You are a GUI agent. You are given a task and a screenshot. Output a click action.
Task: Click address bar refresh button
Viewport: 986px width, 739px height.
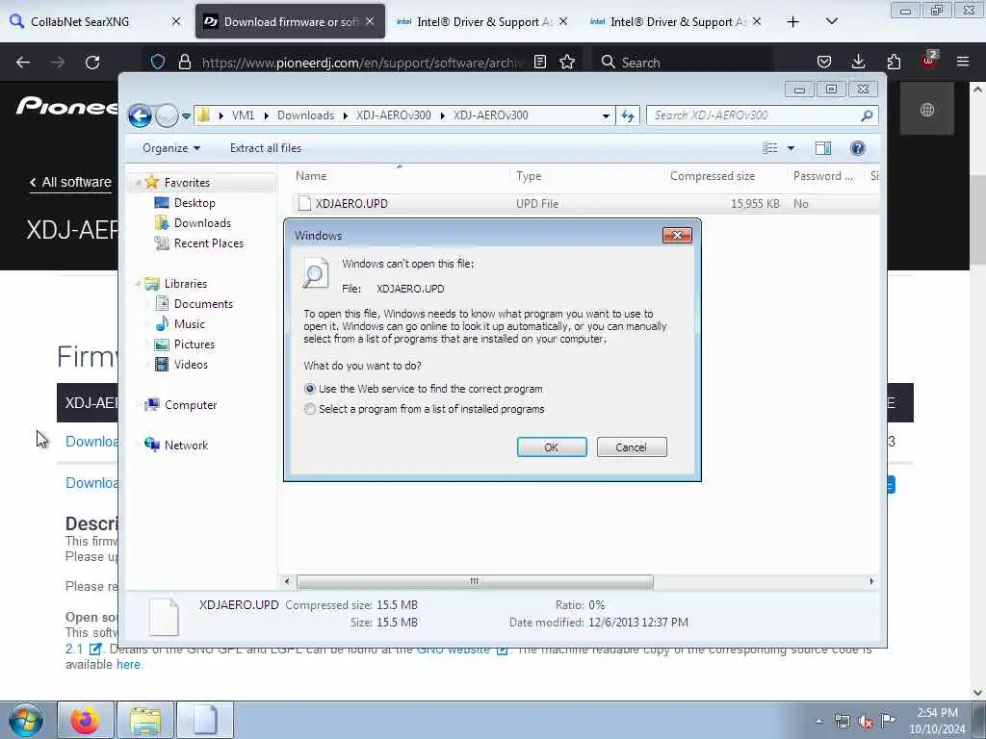point(628,115)
